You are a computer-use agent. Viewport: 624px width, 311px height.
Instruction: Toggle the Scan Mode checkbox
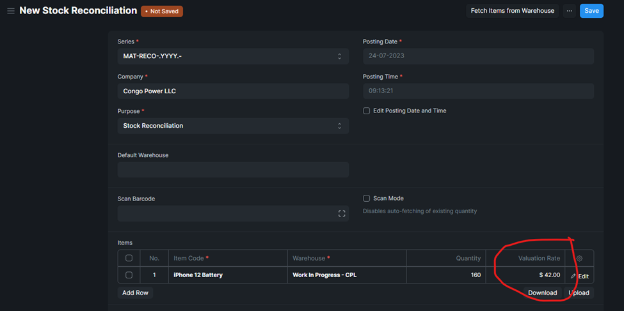pos(367,198)
